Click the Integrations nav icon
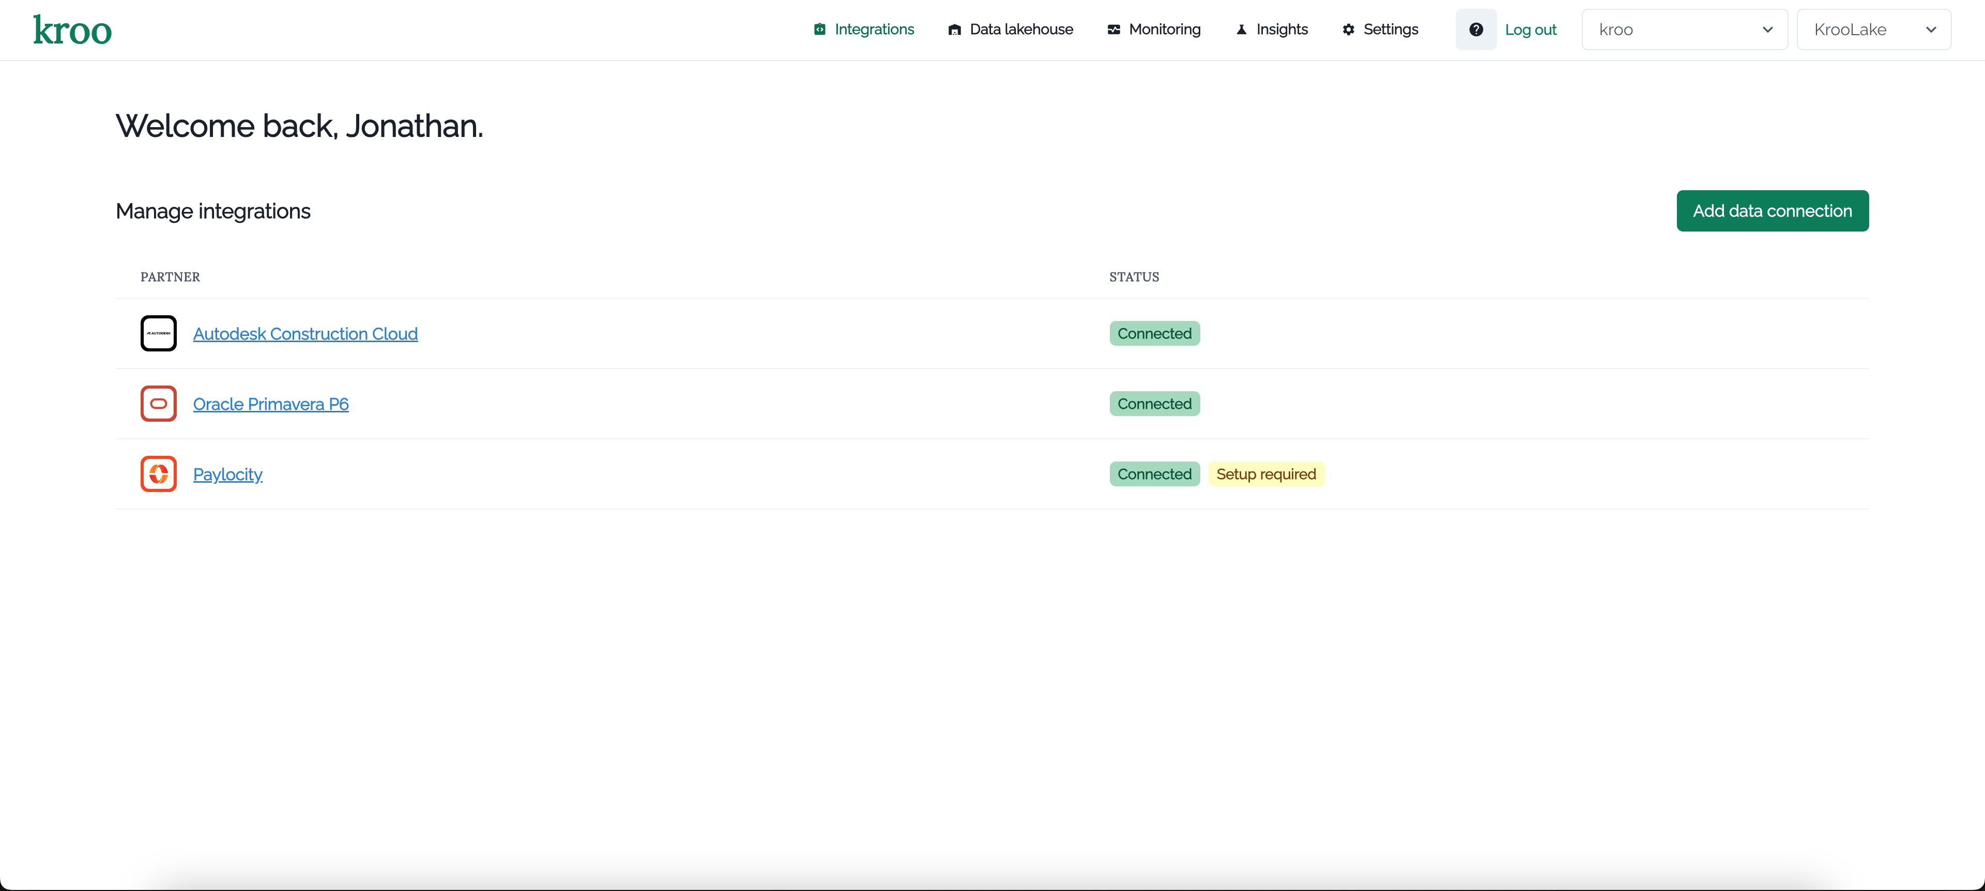1985x891 pixels. point(820,29)
